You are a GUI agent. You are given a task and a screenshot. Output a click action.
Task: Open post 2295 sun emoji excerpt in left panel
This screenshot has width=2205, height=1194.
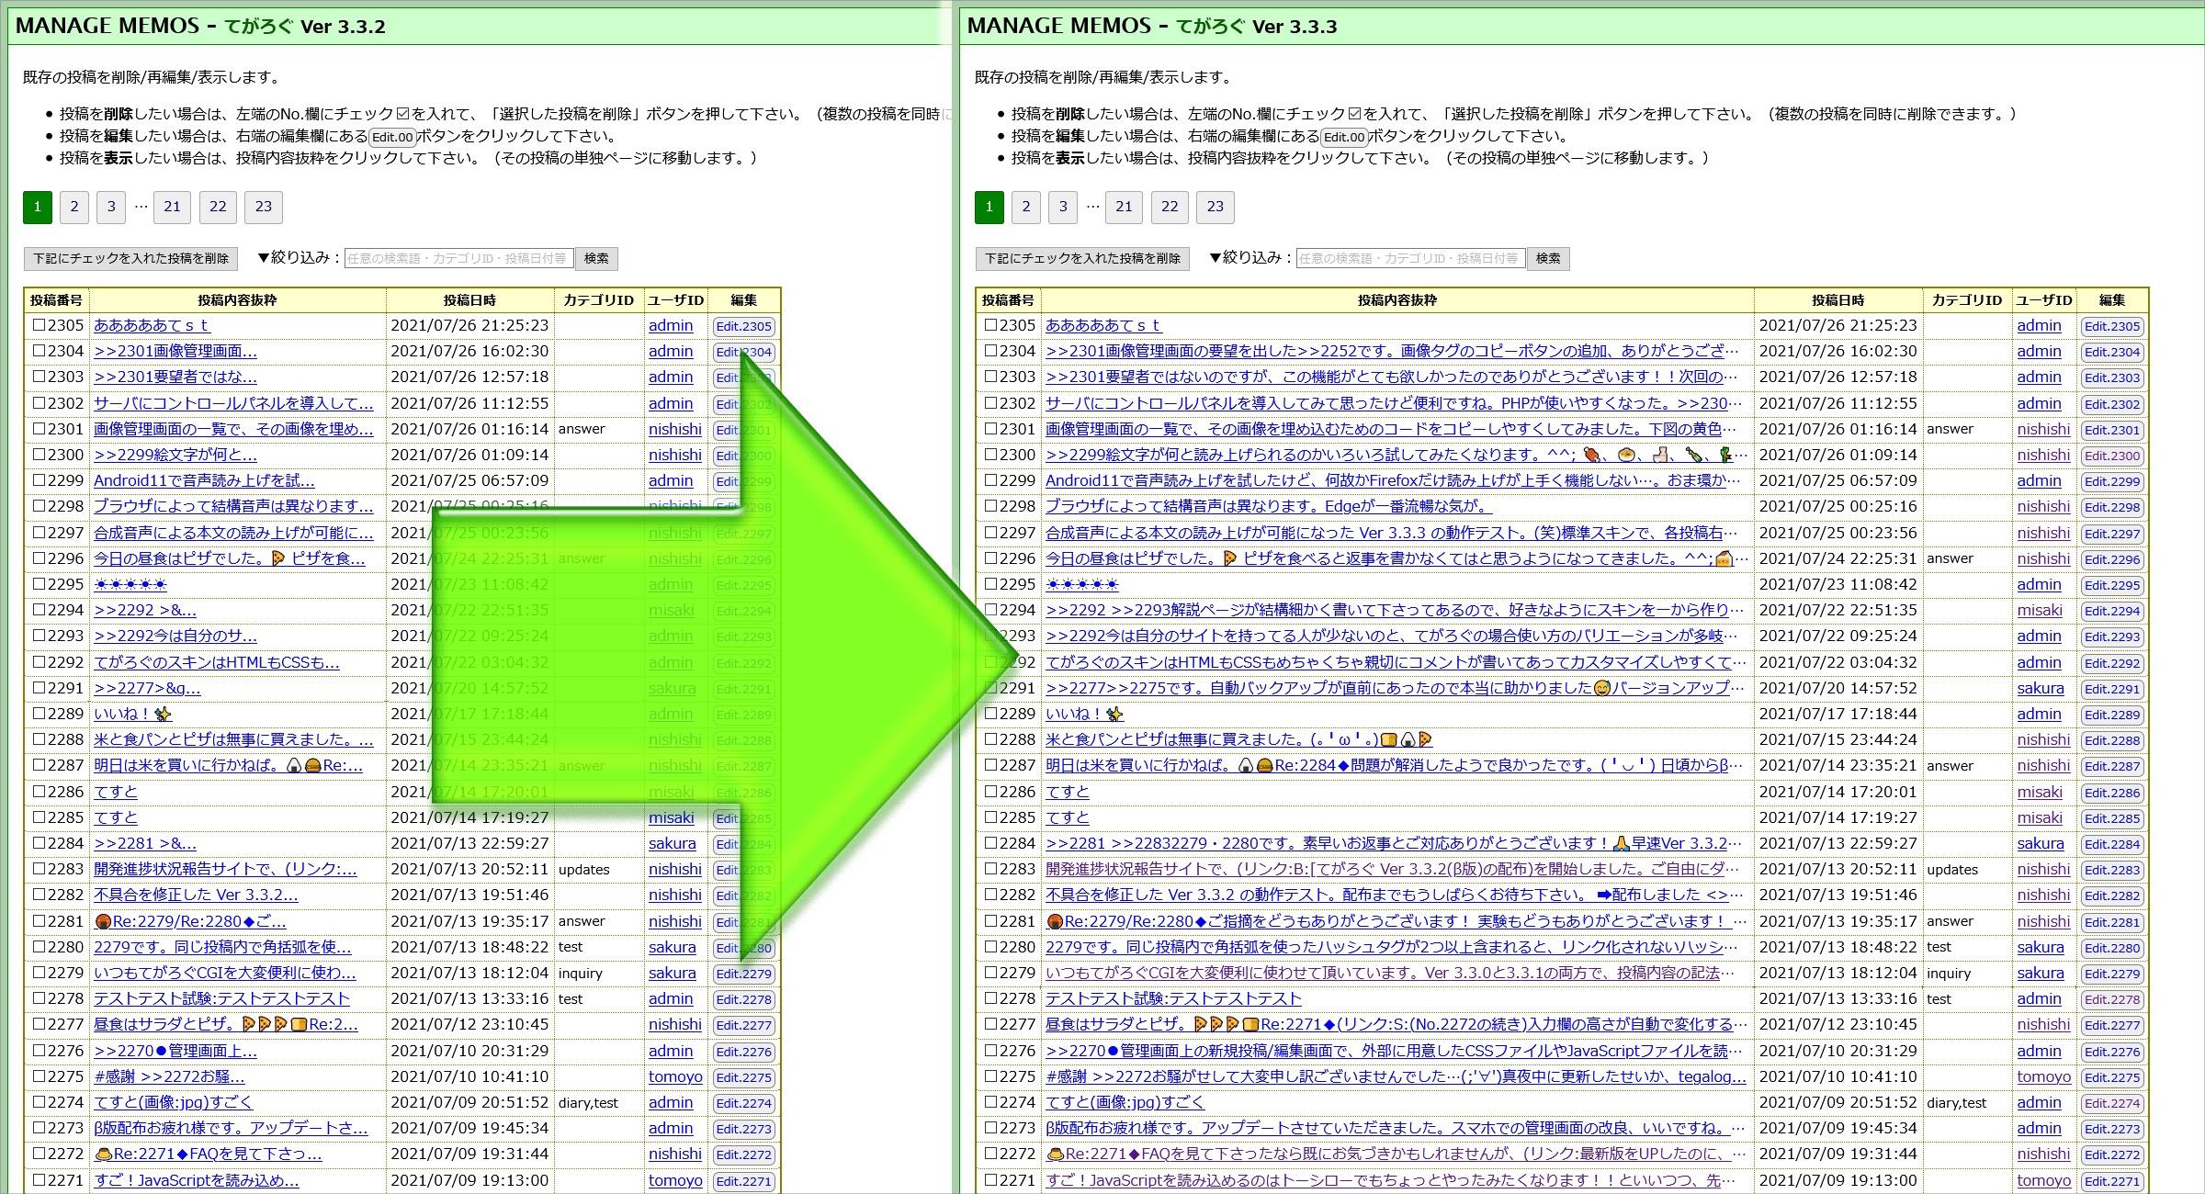tap(130, 584)
